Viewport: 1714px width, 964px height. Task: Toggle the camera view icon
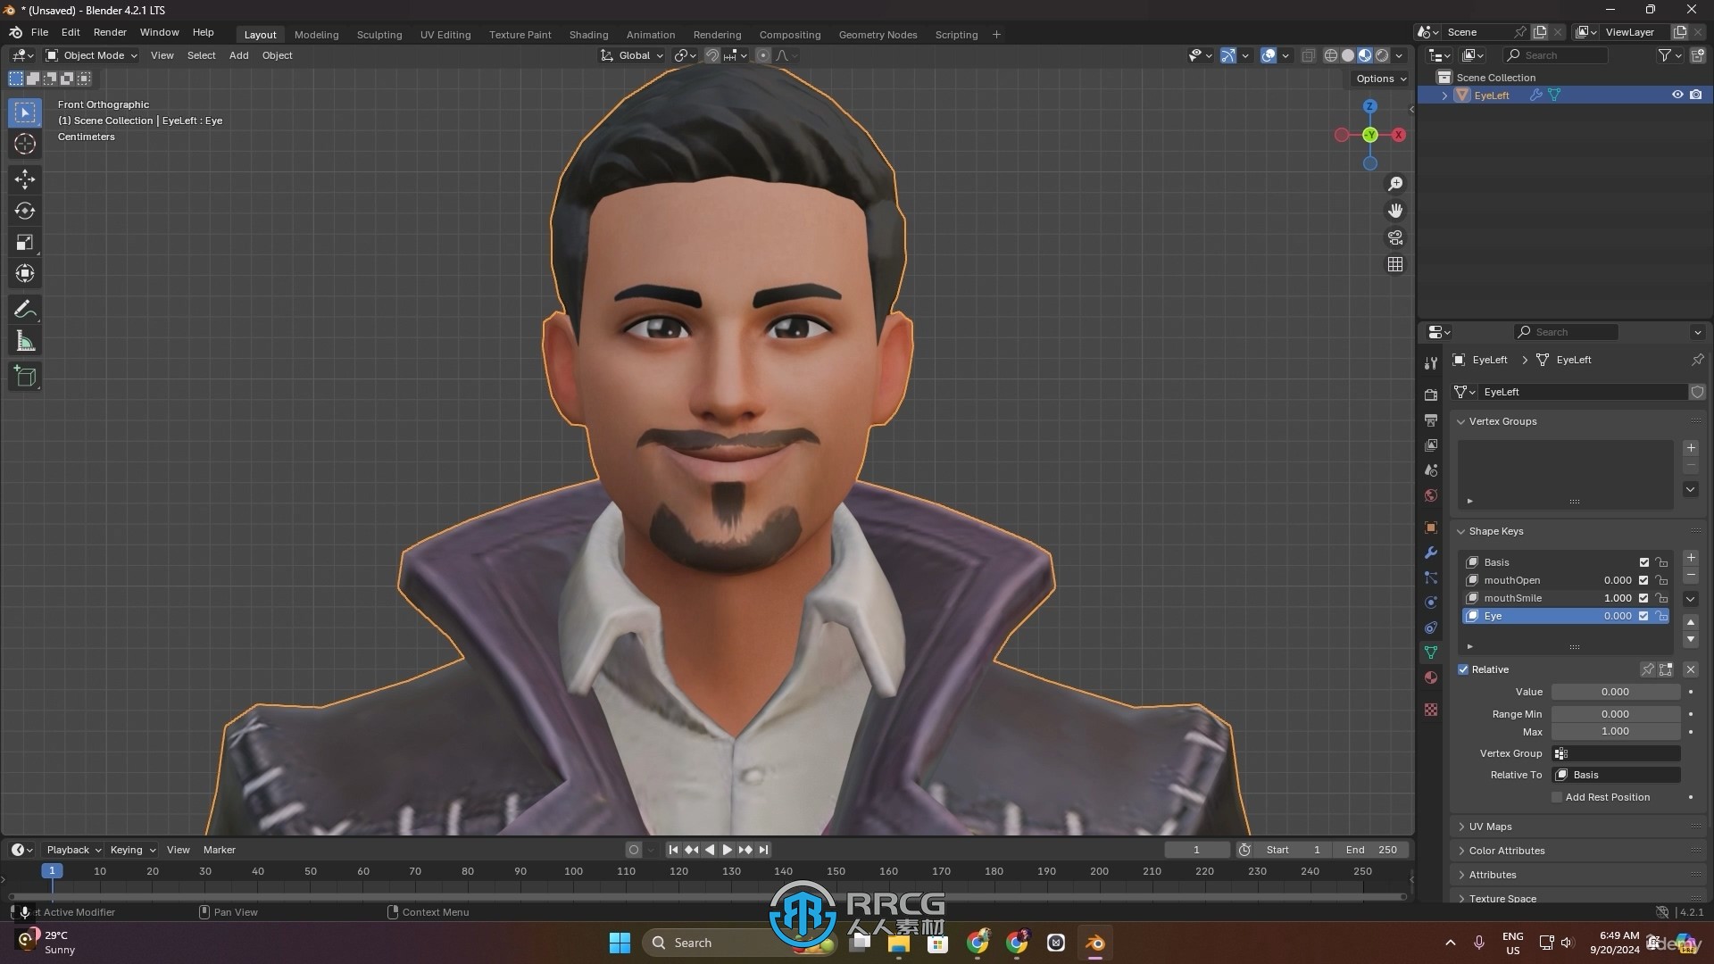1395,237
